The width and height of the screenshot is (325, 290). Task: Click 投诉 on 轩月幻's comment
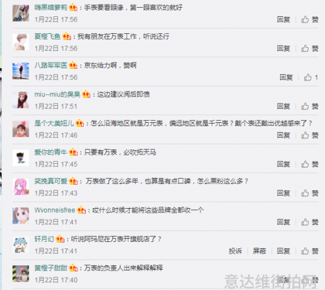235,251
